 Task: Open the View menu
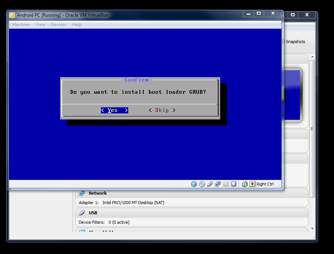pyautogui.click(x=40, y=25)
